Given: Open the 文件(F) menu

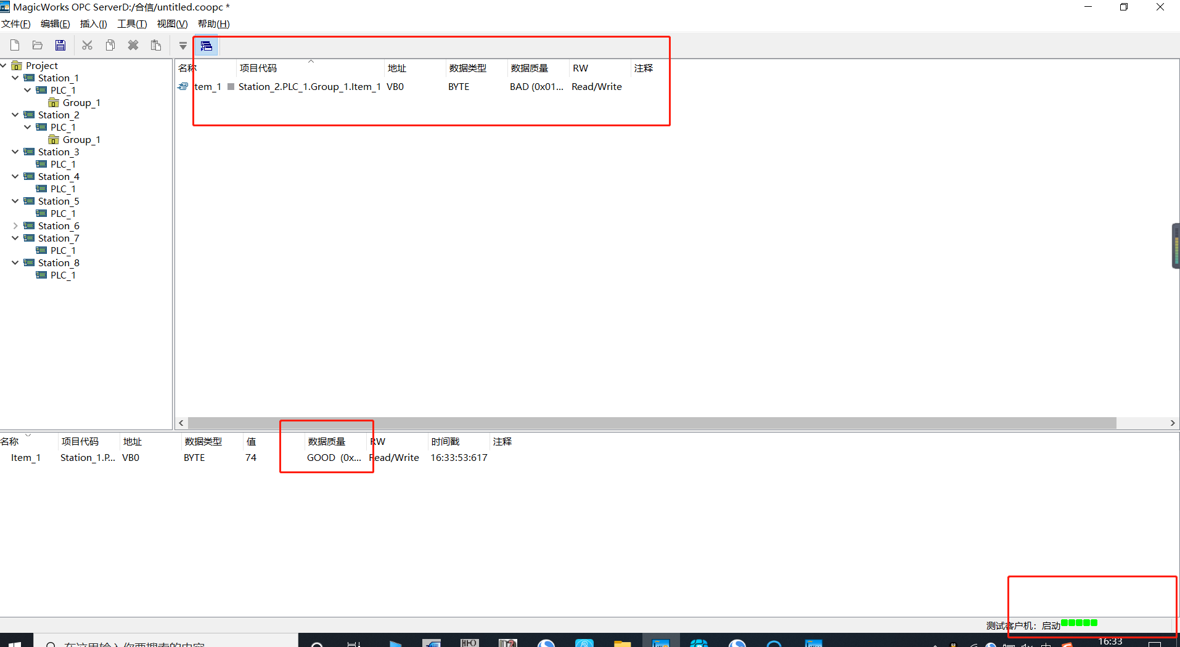Looking at the screenshot, I should point(16,24).
